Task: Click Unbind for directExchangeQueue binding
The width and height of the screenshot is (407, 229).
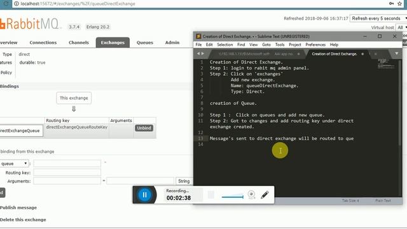Action: point(144,128)
